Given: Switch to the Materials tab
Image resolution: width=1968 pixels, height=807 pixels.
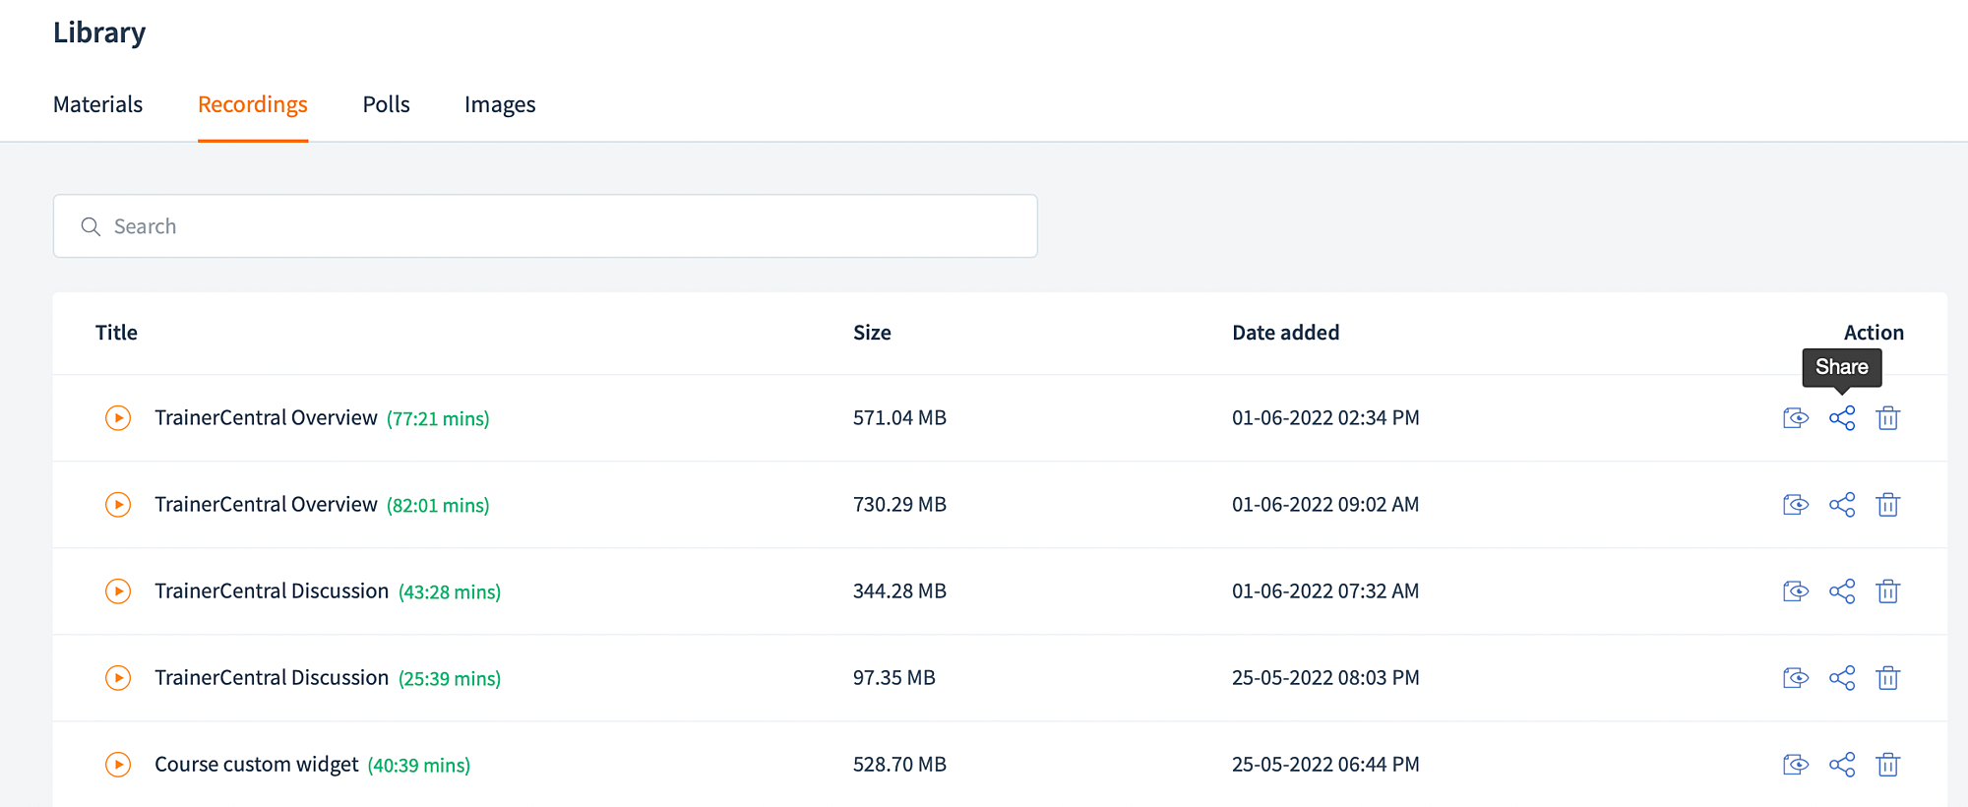Looking at the screenshot, I should [97, 104].
